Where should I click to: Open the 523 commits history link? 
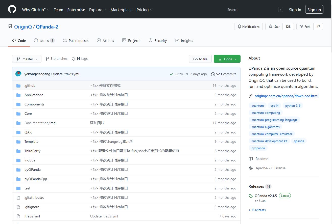[224, 74]
